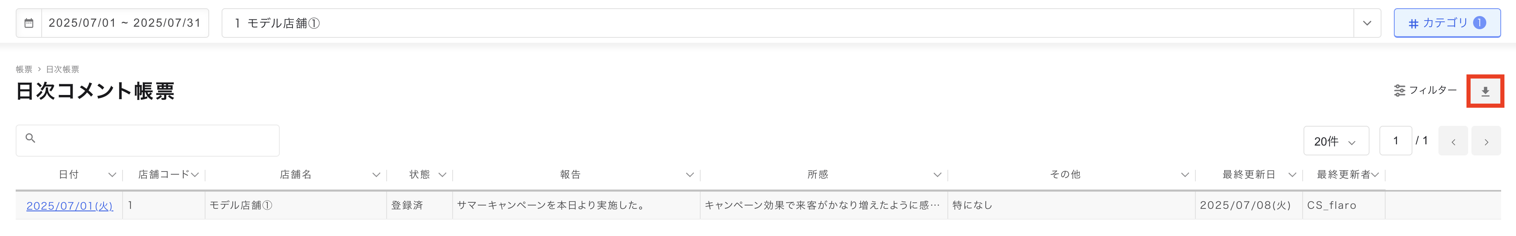Click the page number input box
The image size is (1516, 236).
click(1396, 141)
